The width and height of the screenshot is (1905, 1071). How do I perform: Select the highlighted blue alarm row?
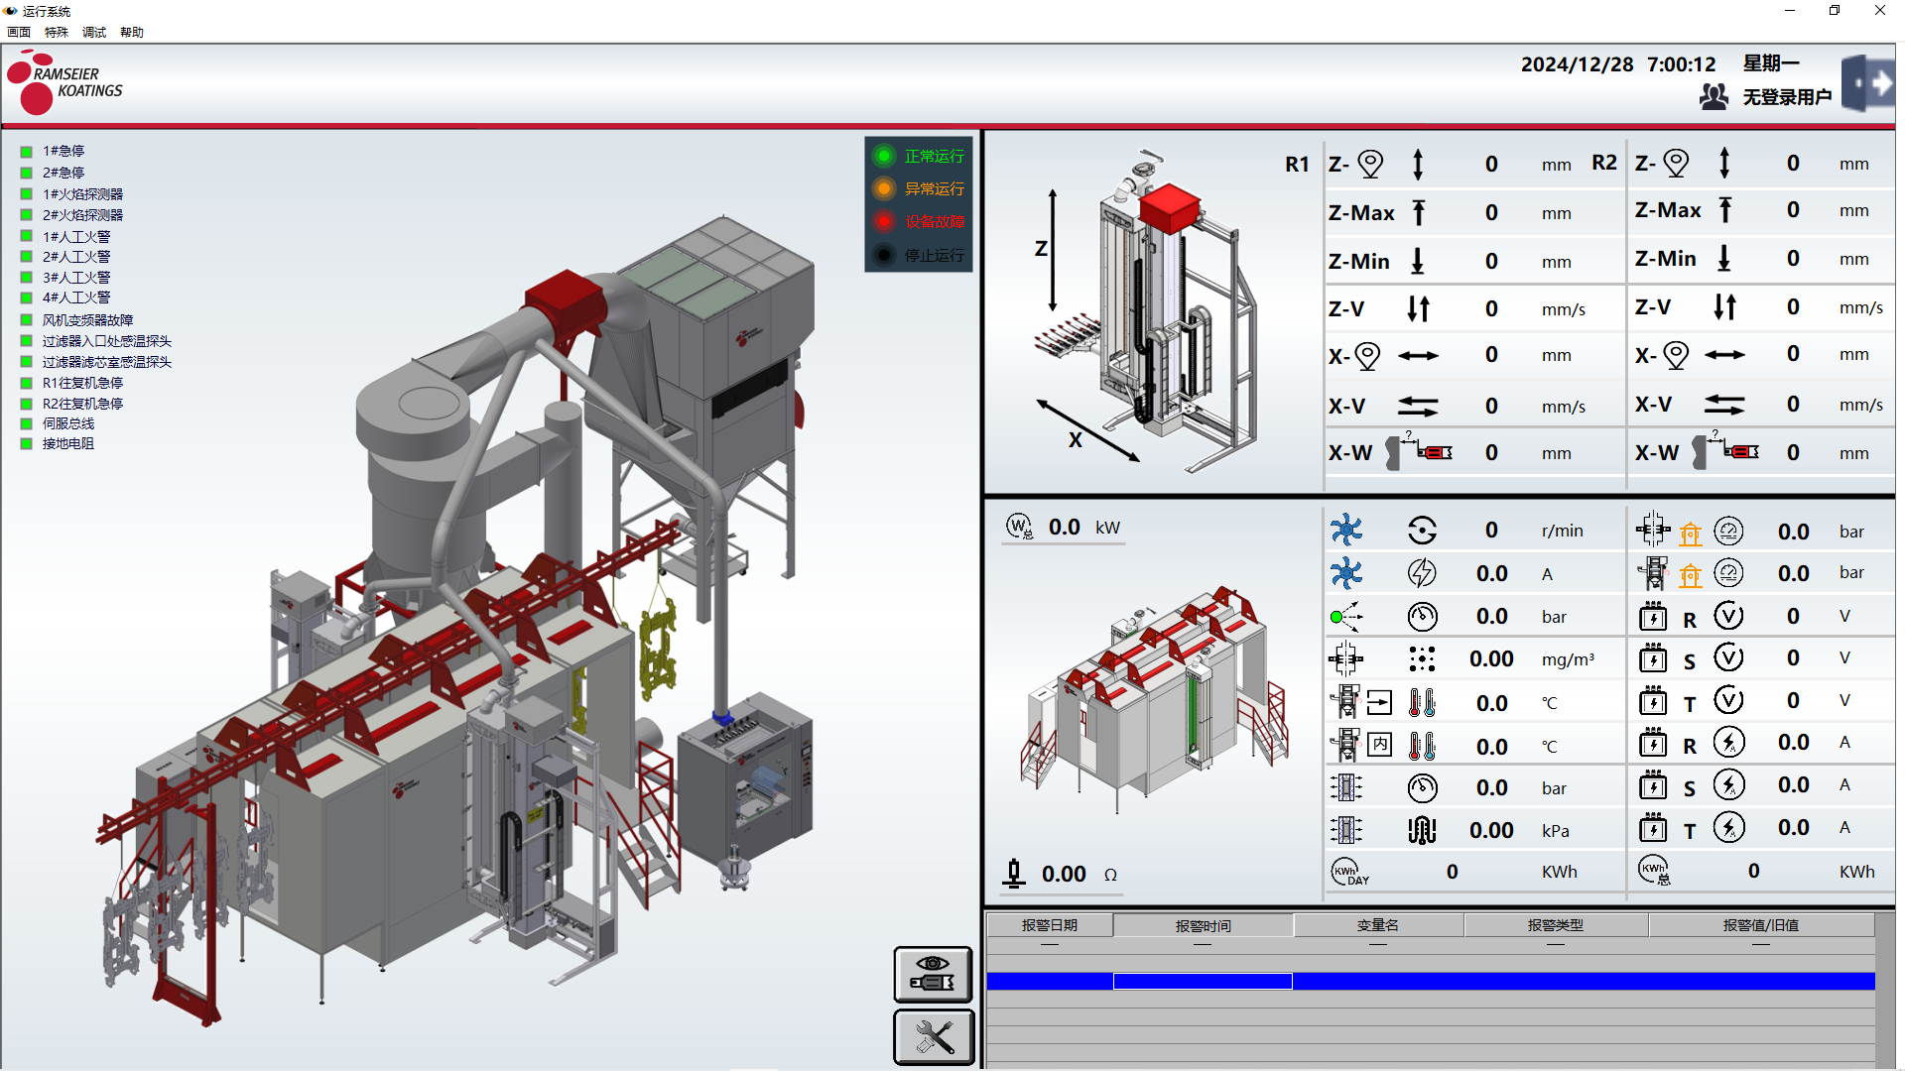(1431, 981)
